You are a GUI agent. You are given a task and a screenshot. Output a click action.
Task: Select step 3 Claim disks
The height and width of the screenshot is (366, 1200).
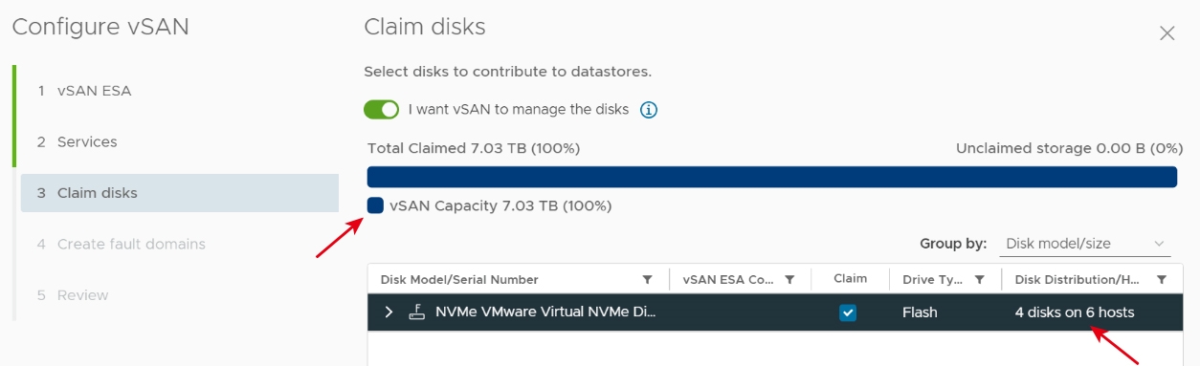click(x=179, y=193)
